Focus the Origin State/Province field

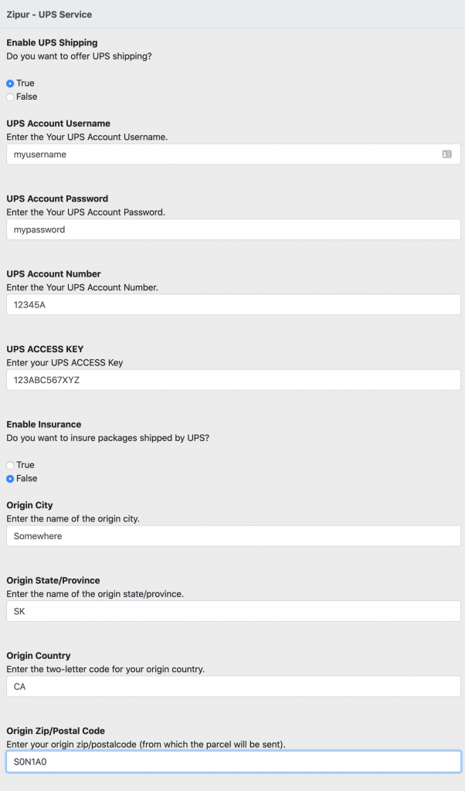click(233, 611)
